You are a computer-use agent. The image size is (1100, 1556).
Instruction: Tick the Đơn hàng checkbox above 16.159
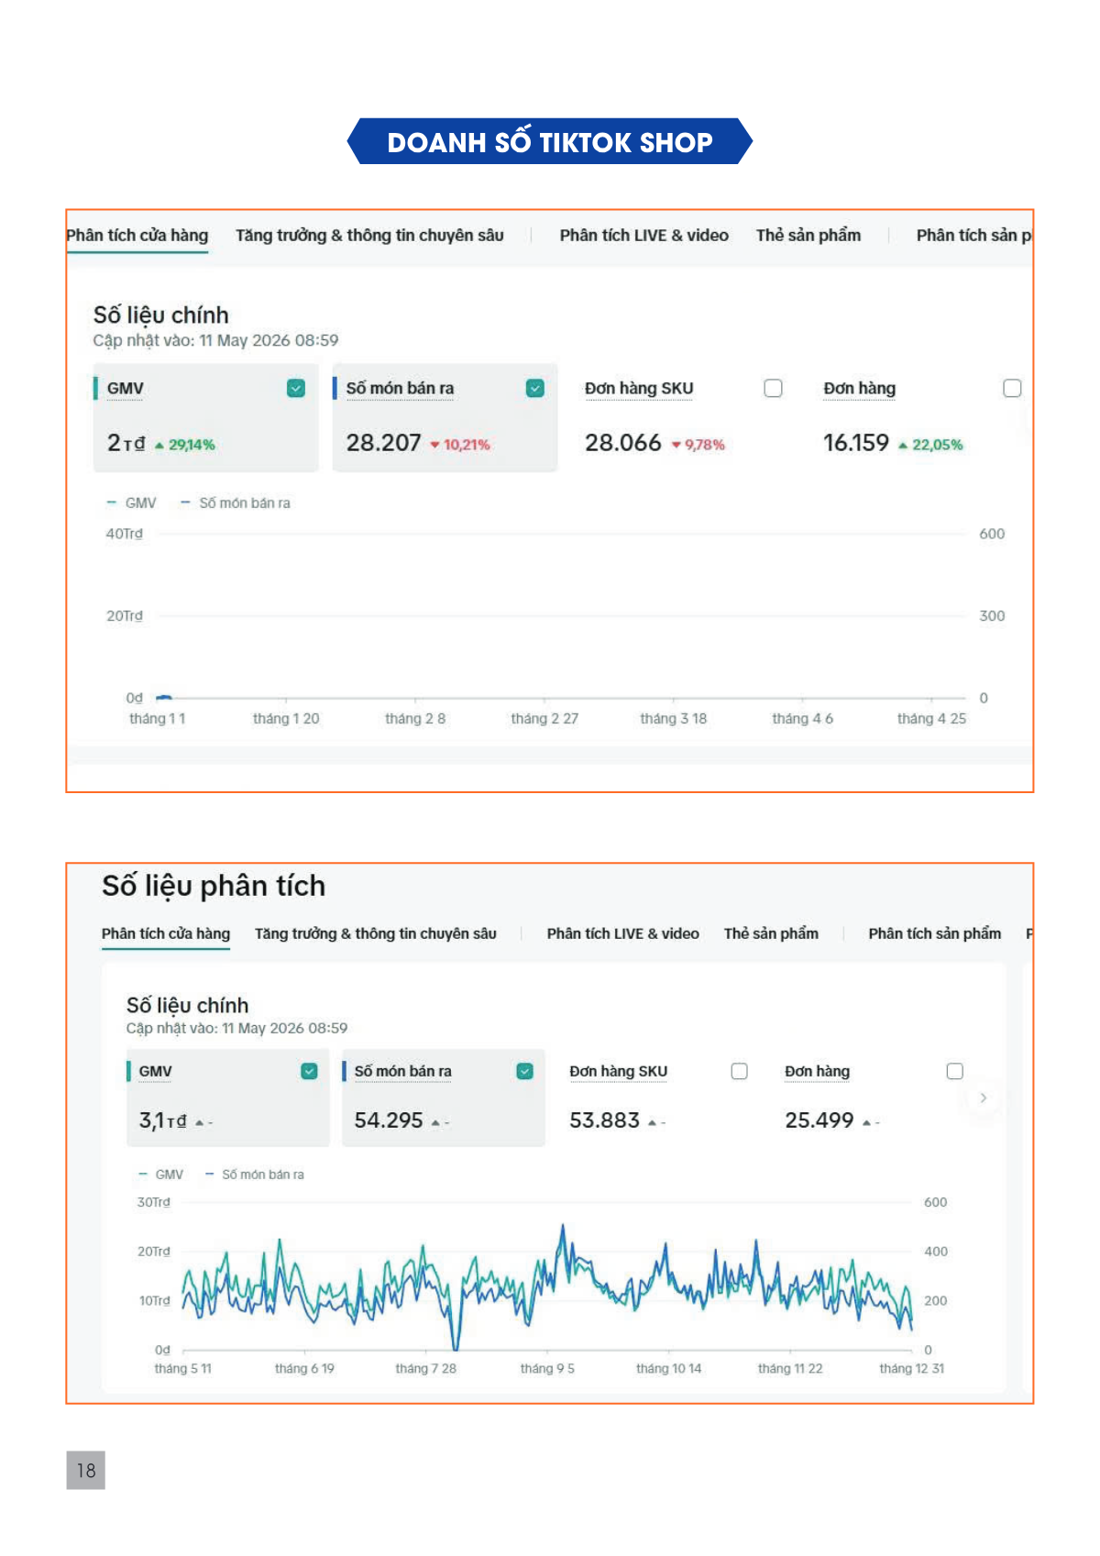pyautogui.click(x=1012, y=389)
